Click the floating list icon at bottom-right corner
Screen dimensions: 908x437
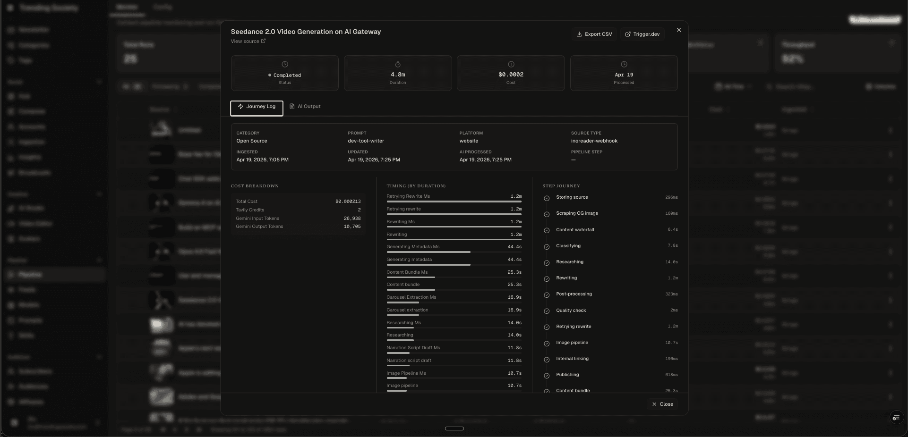(x=896, y=418)
